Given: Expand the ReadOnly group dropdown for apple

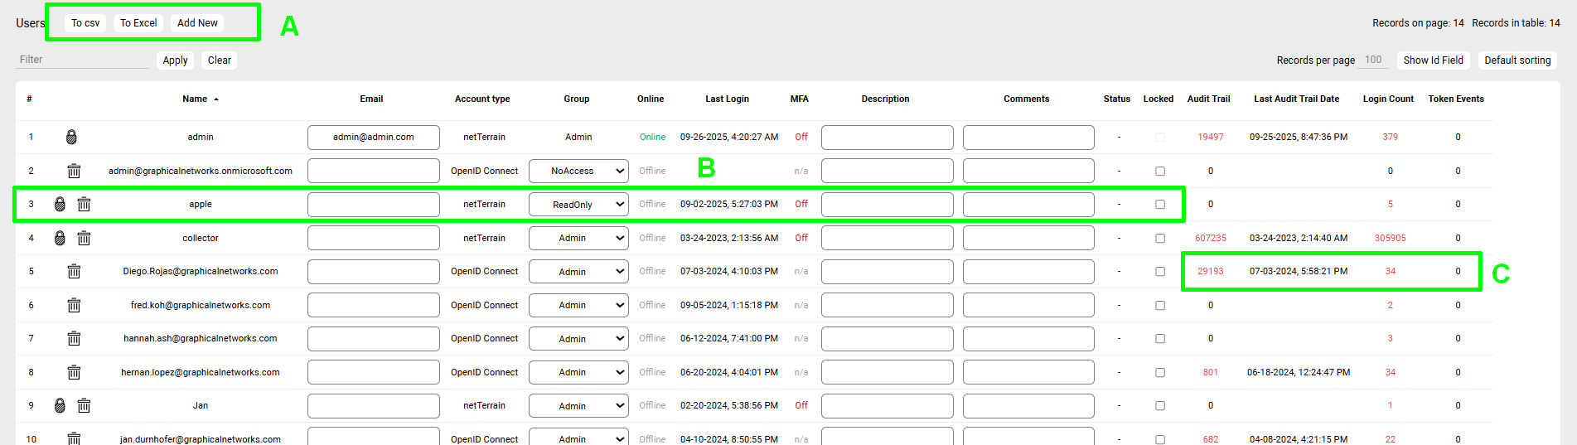Looking at the screenshot, I should pyautogui.click(x=578, y=205).
